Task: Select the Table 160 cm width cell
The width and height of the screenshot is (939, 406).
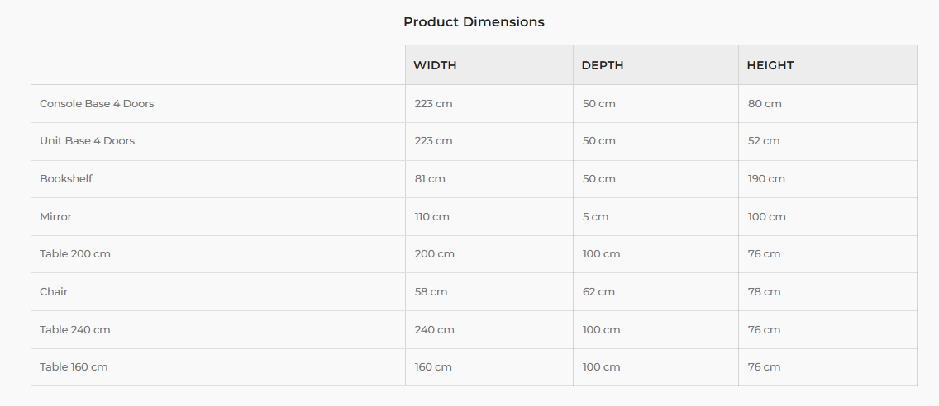Action: pos(489,366)
